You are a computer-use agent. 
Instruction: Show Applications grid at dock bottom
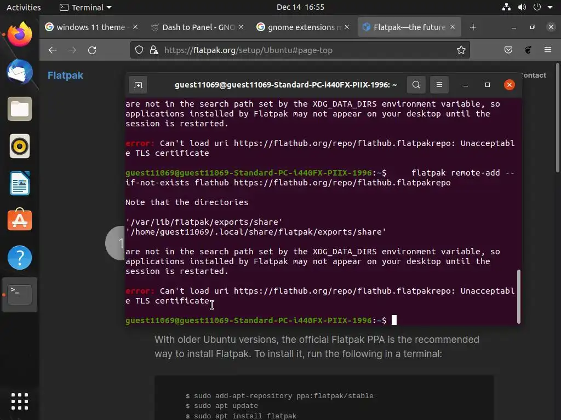pos(20,401)
